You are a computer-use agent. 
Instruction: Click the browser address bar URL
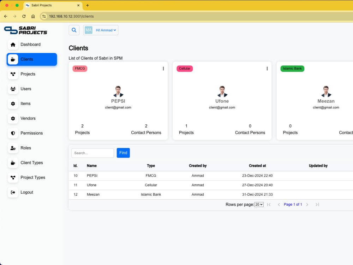tap(71, 16)
